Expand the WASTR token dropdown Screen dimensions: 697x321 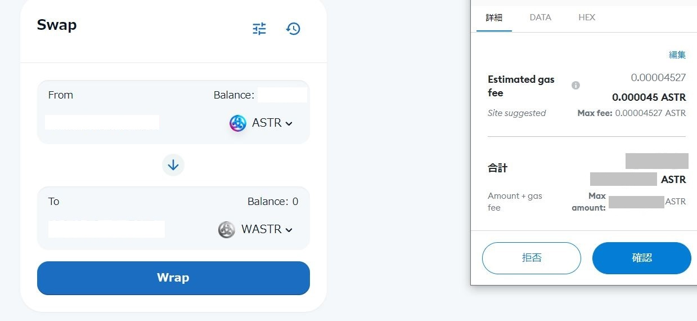(256, 229)
